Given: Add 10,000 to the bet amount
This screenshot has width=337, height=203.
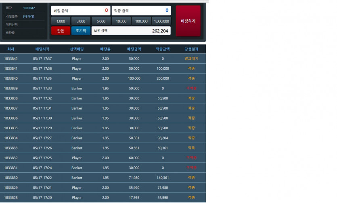Looking at the screenshot, I should (121, 21).
